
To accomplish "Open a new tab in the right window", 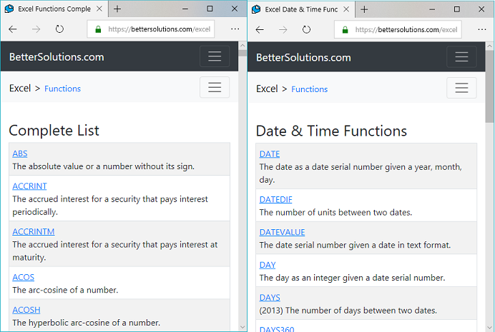I will point(364,9).
